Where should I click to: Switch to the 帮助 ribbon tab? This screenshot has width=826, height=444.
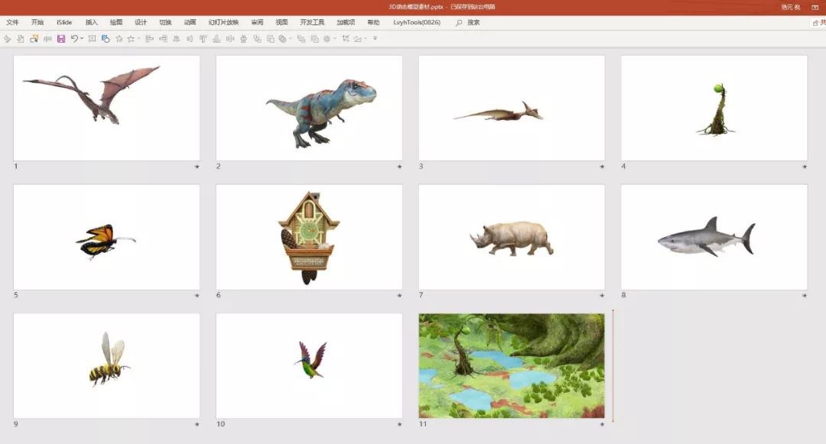(373, 23)
